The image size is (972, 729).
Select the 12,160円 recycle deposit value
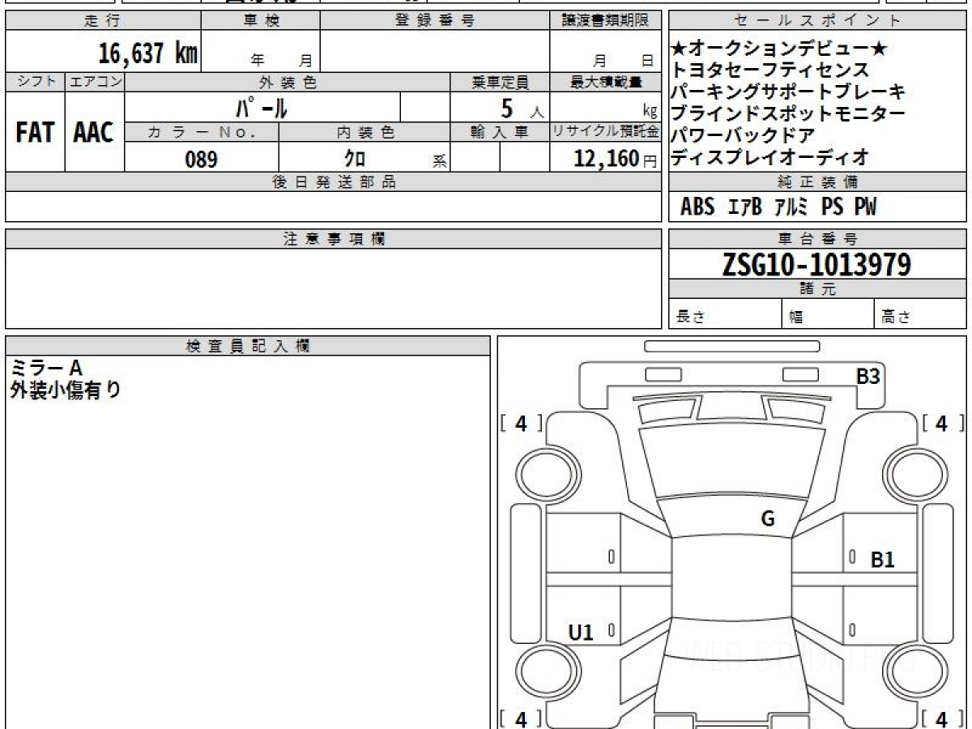coord(616,158)
